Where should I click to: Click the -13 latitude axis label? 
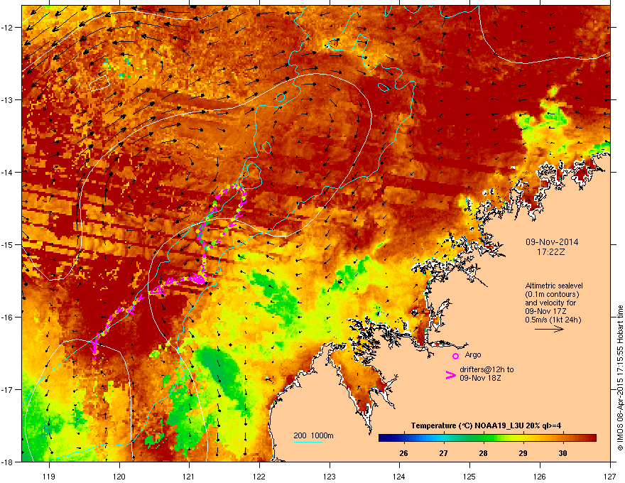(x=7, y=100)
